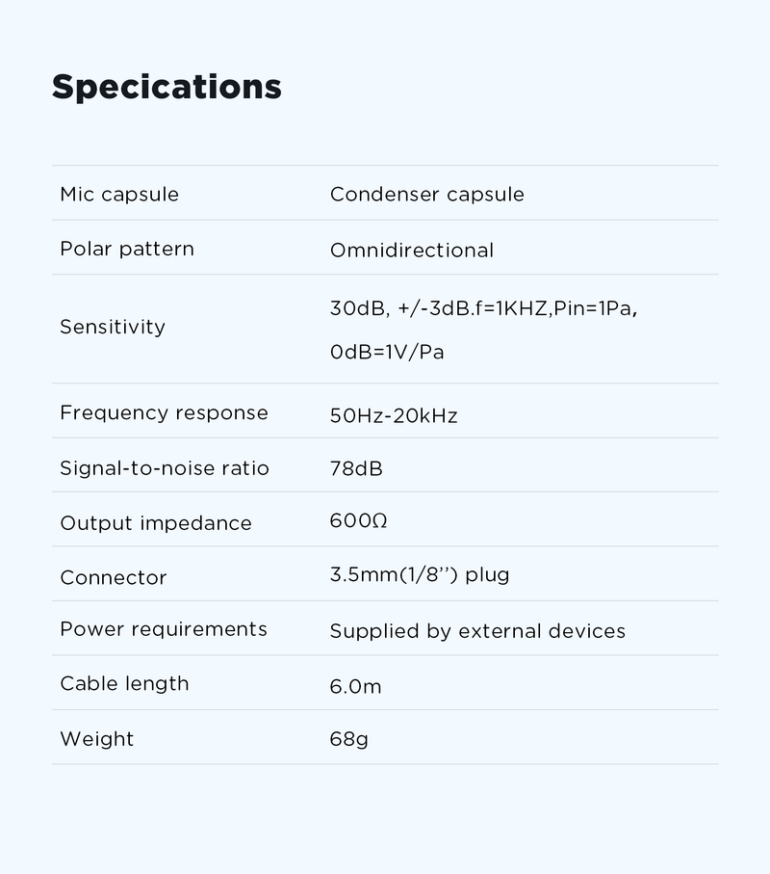Click the 78dB value

[356, 468]
